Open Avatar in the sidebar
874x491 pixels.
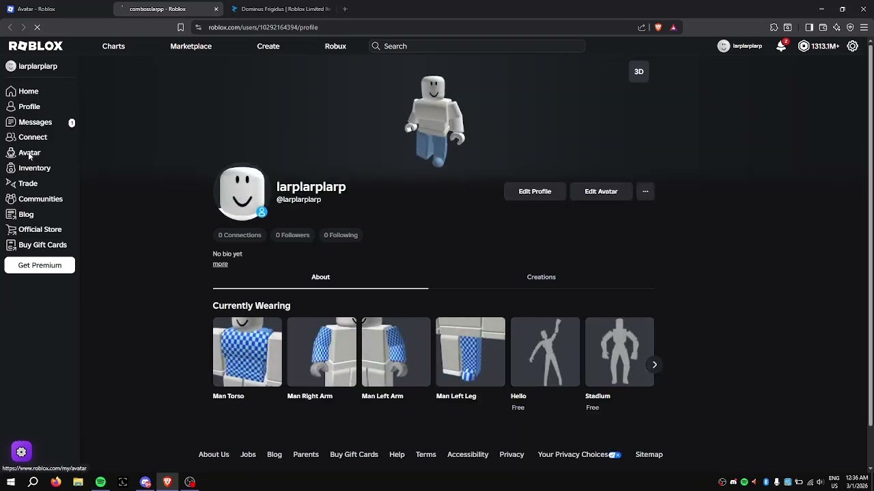[29, 153]
